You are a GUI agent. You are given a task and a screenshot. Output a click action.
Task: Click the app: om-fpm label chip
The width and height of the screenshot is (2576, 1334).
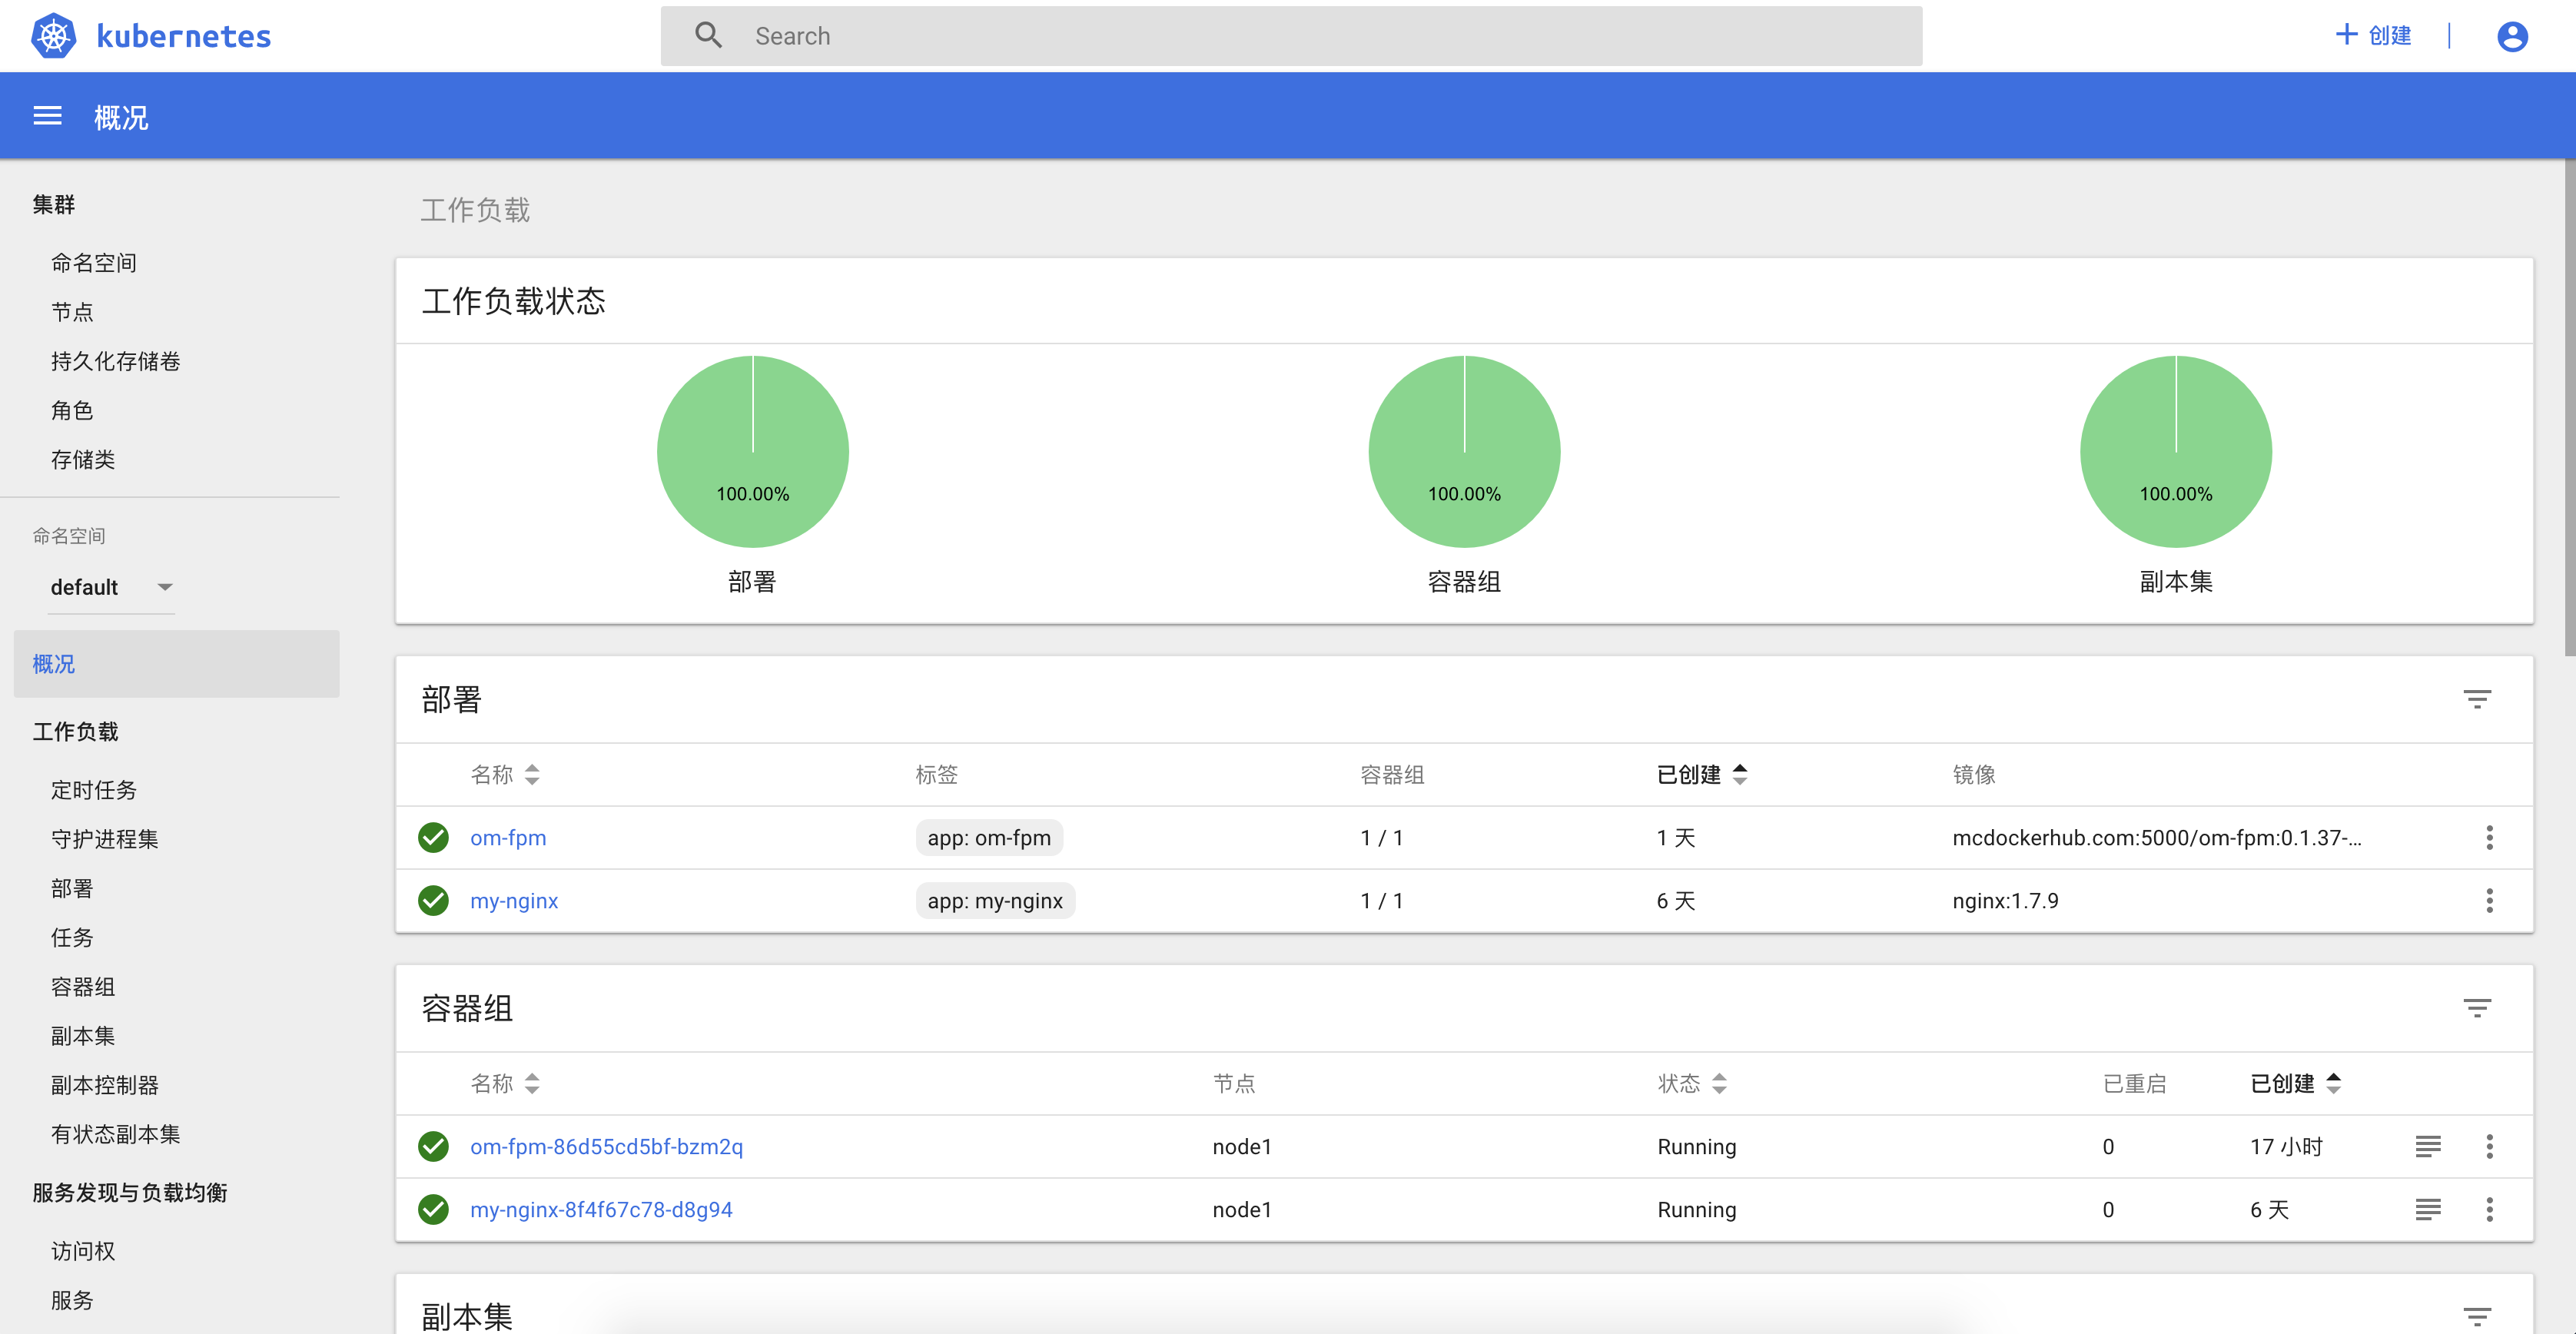989,837
